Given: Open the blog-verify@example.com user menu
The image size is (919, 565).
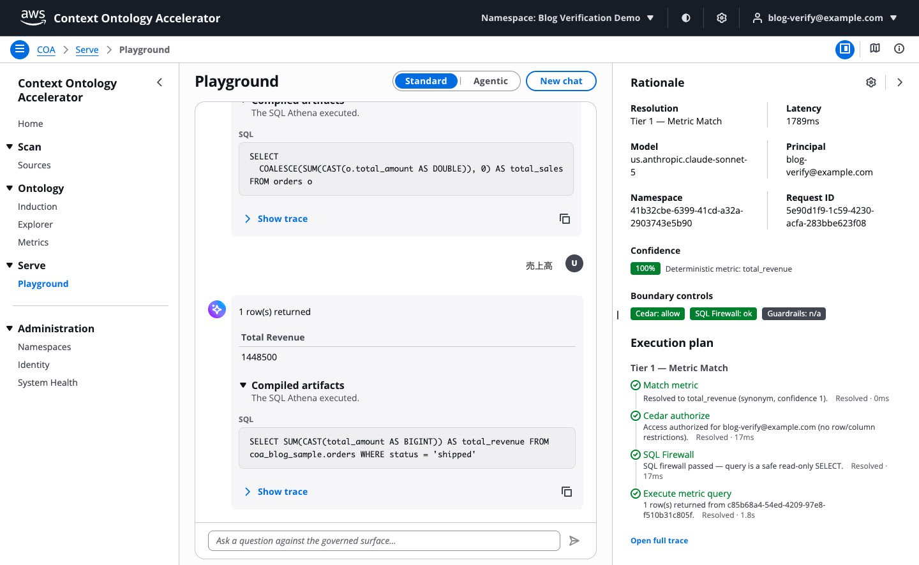Looking at the screenshot, I should point(825,18).
